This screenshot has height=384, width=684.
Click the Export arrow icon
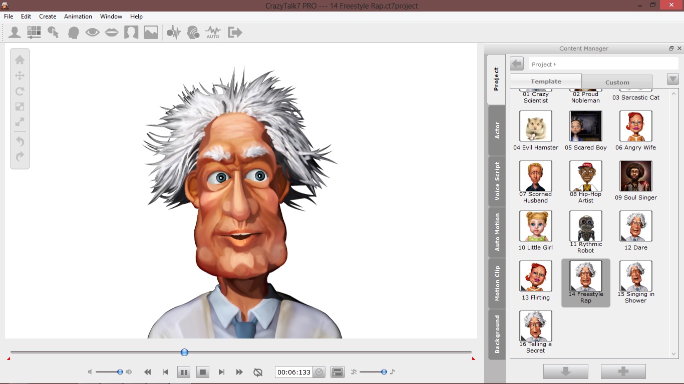pos(235,32)
